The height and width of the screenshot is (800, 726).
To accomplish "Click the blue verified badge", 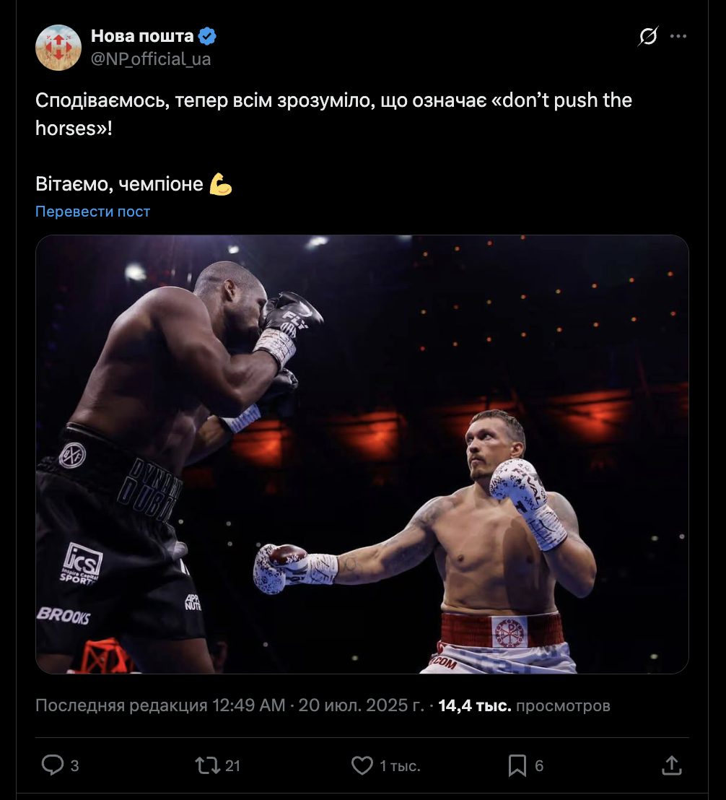I will (208, 36).
